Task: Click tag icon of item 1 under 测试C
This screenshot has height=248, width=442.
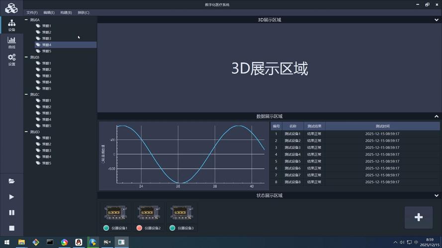Action: click(x=38, y=100)
